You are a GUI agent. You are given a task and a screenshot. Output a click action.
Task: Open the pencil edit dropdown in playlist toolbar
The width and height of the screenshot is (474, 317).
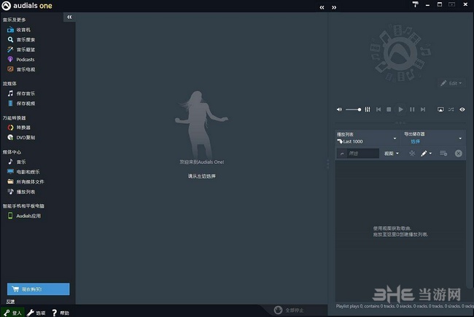427,154
